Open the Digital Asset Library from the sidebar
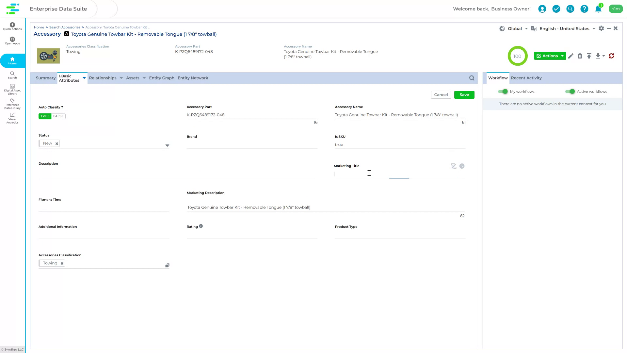 12,89
